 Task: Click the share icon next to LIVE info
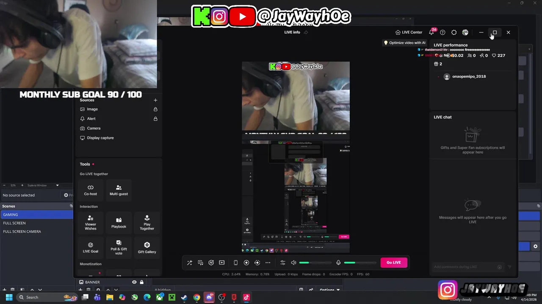[306, 33]
